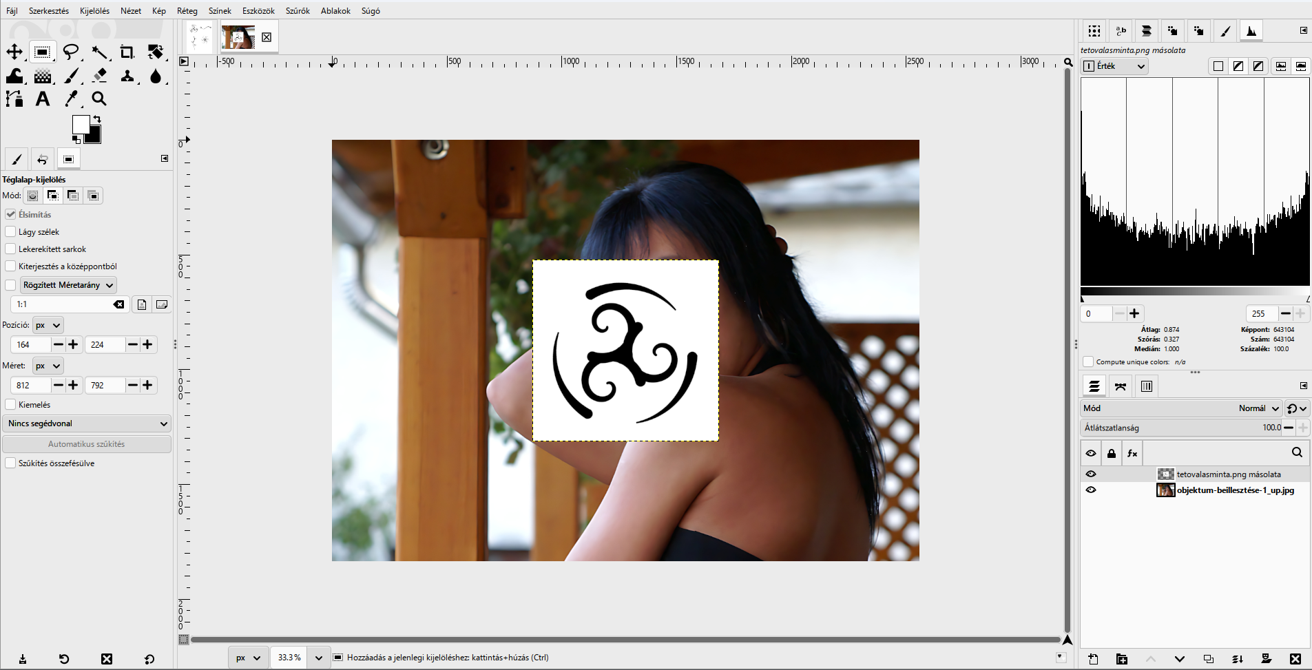Swap foreground and background colors
Viewport: 1312px width, 670px height.
(x=97, y=119)
